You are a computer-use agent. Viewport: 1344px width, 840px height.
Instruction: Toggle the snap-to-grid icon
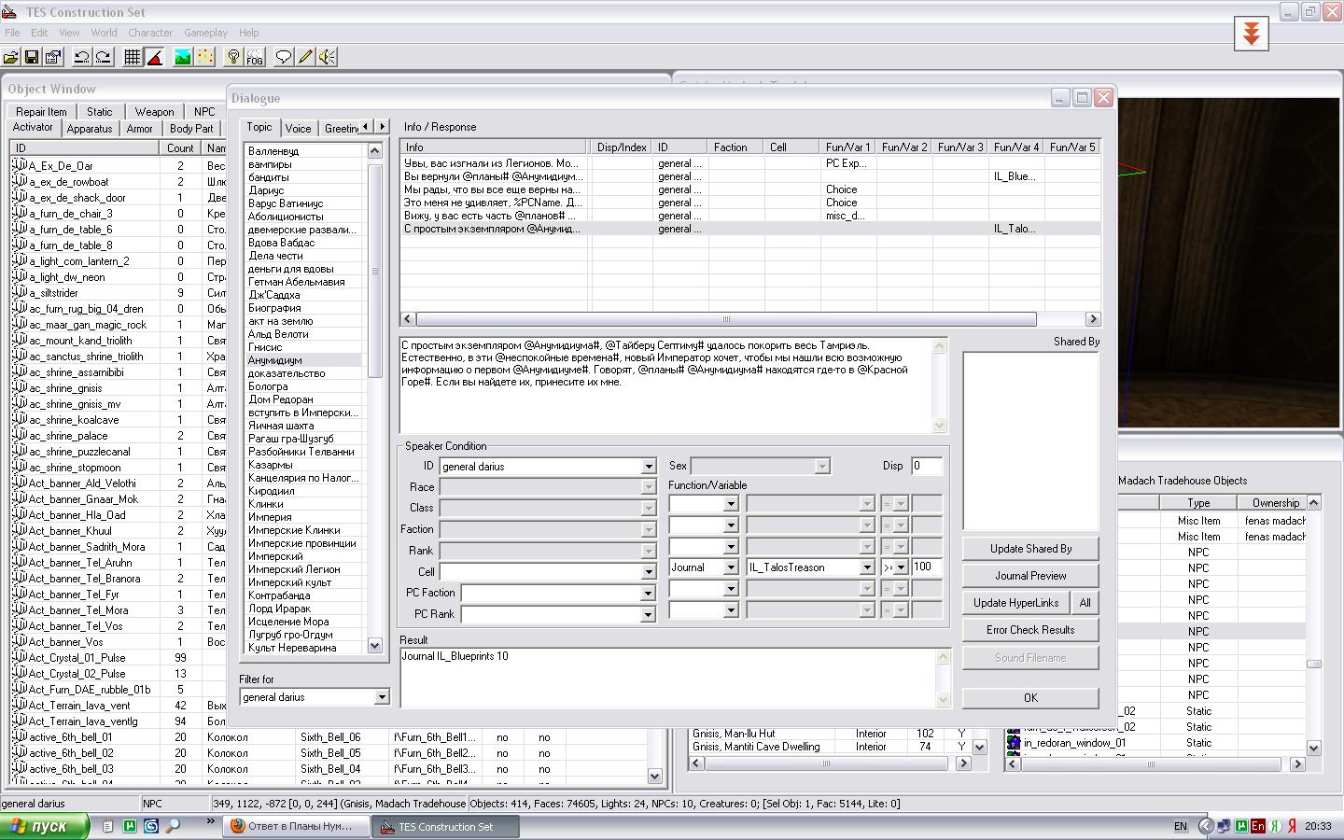(133, 57)
